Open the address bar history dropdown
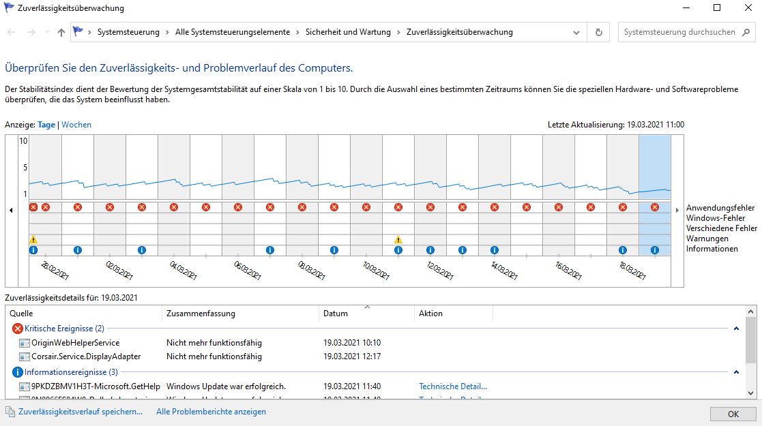The image size is (762, 426). coord(576,33)
